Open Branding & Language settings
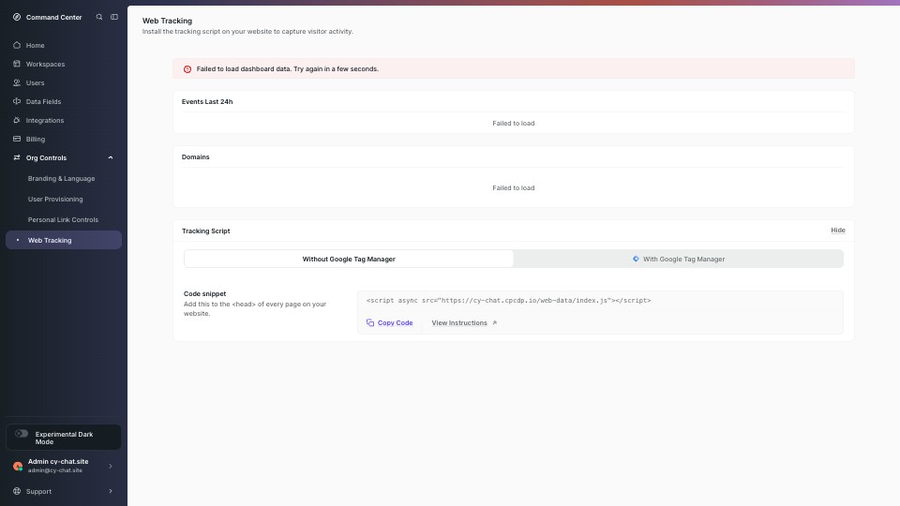This screenshot has height=506, width=900. point(63,178)
